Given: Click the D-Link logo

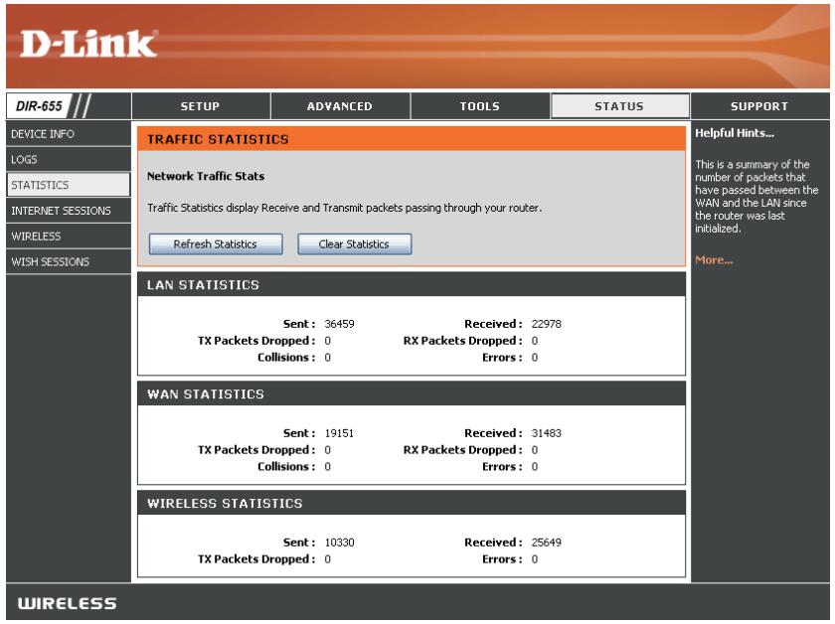Looking at the screenshot, I should (87, 44).
